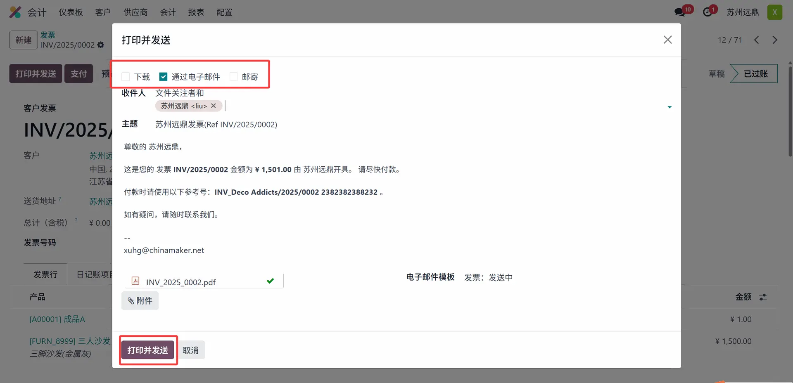
Task: Open the chat messages icon with badge
Action: click(x=679, y=12)
